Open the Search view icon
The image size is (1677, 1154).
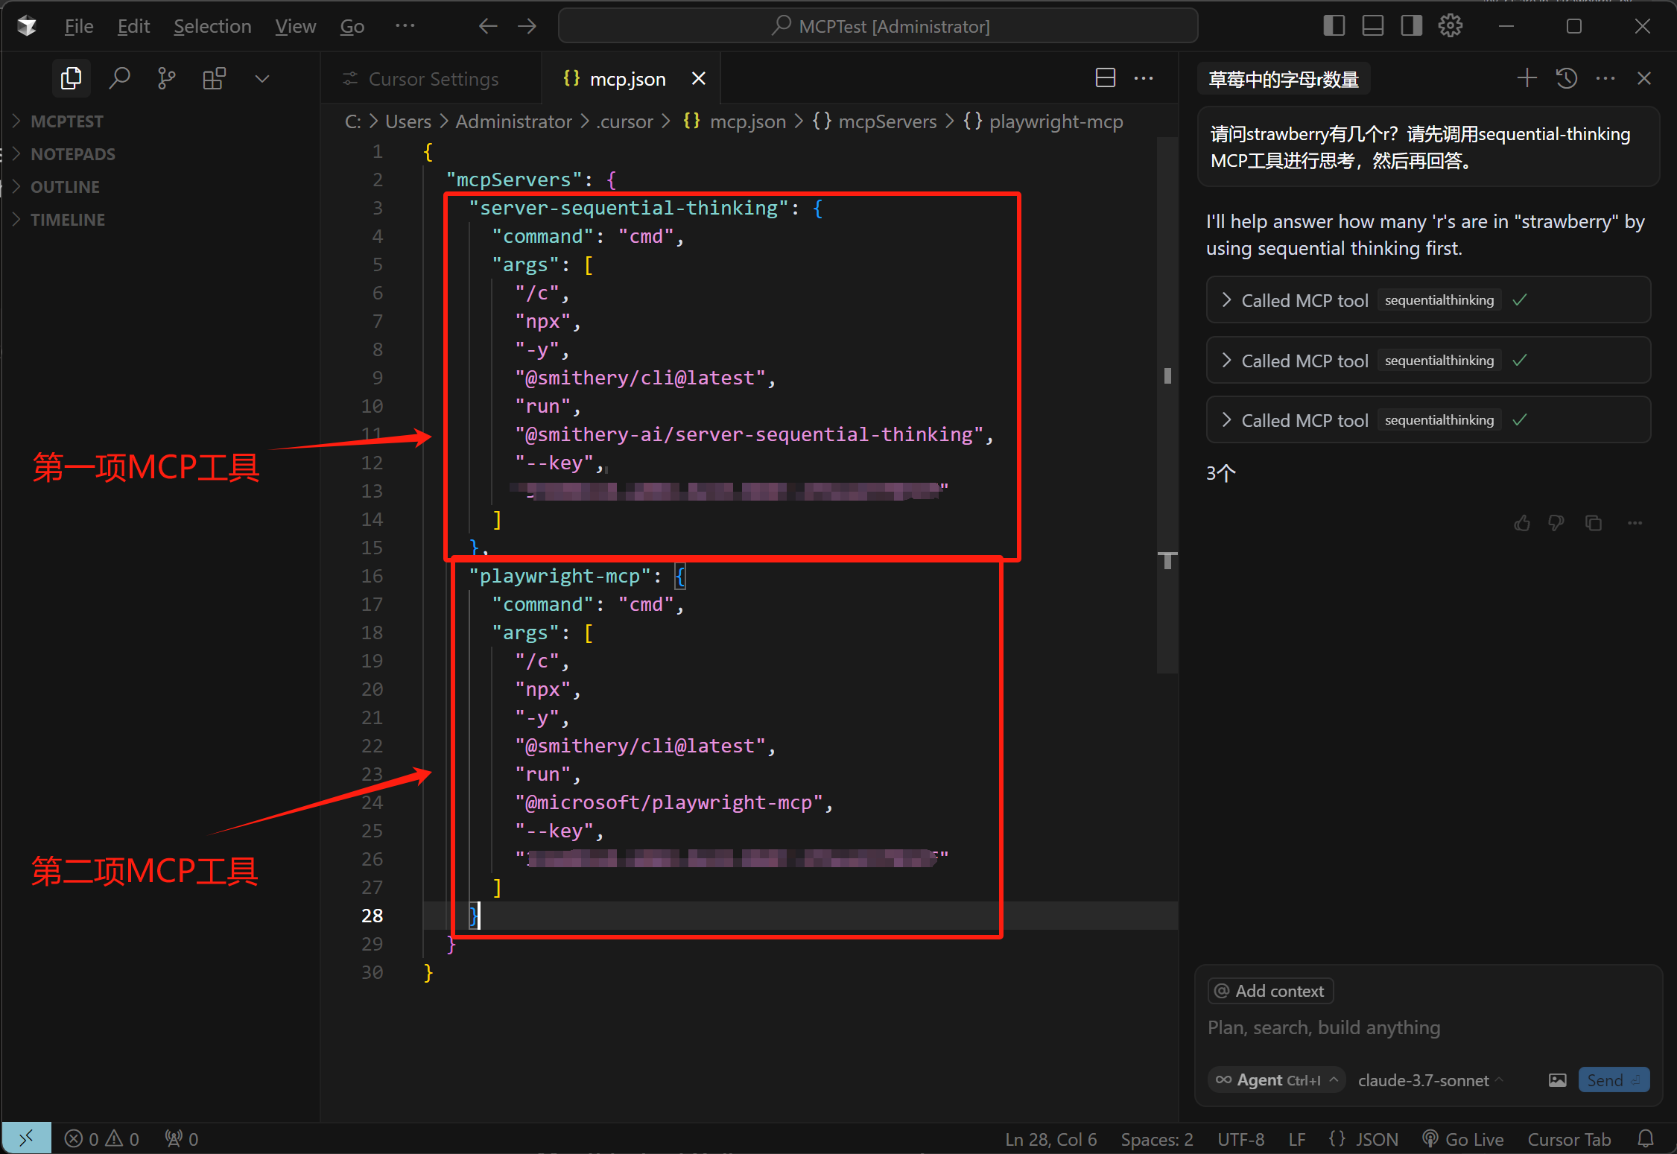point(119,78)
